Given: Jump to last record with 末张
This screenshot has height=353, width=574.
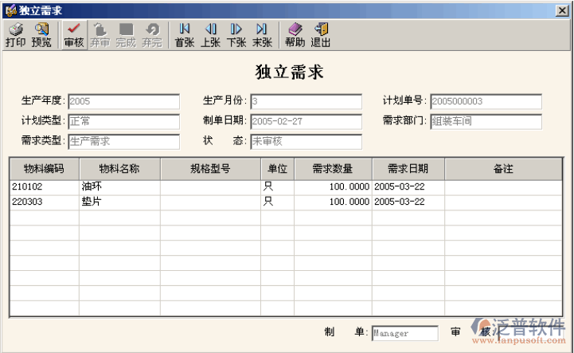Looking at the screenshot, I should click(x=262, y=34).
